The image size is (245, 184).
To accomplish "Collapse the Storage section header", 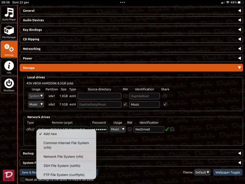I will click(x=131, y=68).
